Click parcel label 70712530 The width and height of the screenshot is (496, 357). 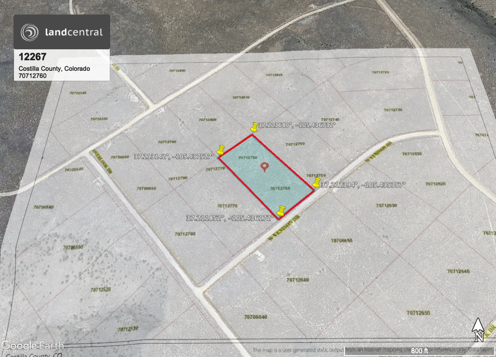(129, 329)
